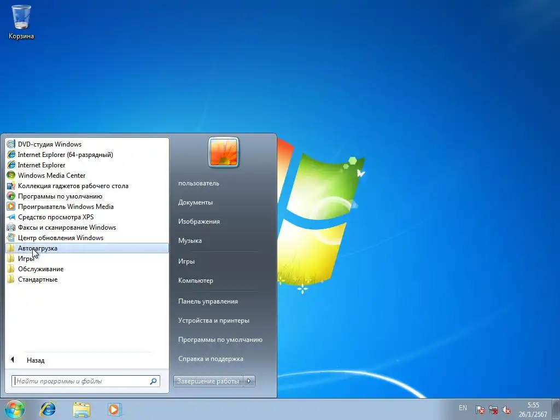The width and height of the screenshot is (560, 420).
Task: Click the Windows Start orb
Action: point(15,409)
